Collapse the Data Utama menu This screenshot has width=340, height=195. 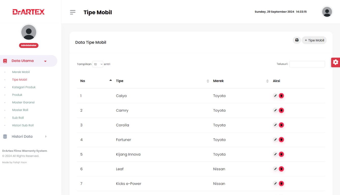tap(29, 61)
